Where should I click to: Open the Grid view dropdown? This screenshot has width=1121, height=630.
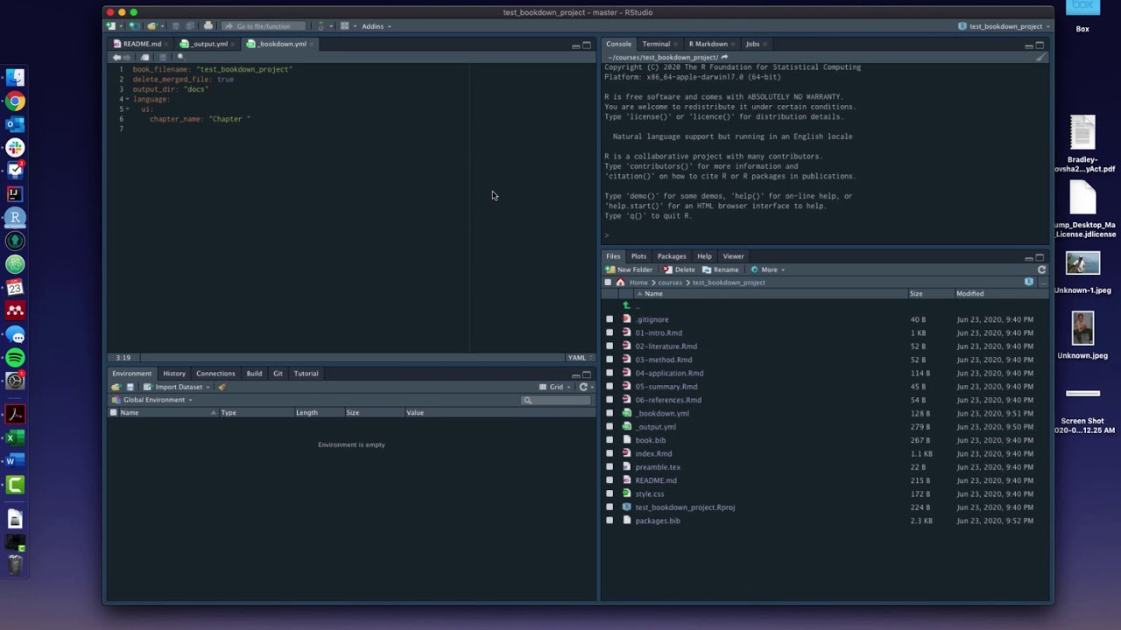554,387
